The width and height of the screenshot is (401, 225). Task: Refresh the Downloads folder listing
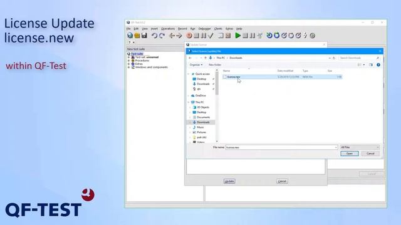pos(334,58)
